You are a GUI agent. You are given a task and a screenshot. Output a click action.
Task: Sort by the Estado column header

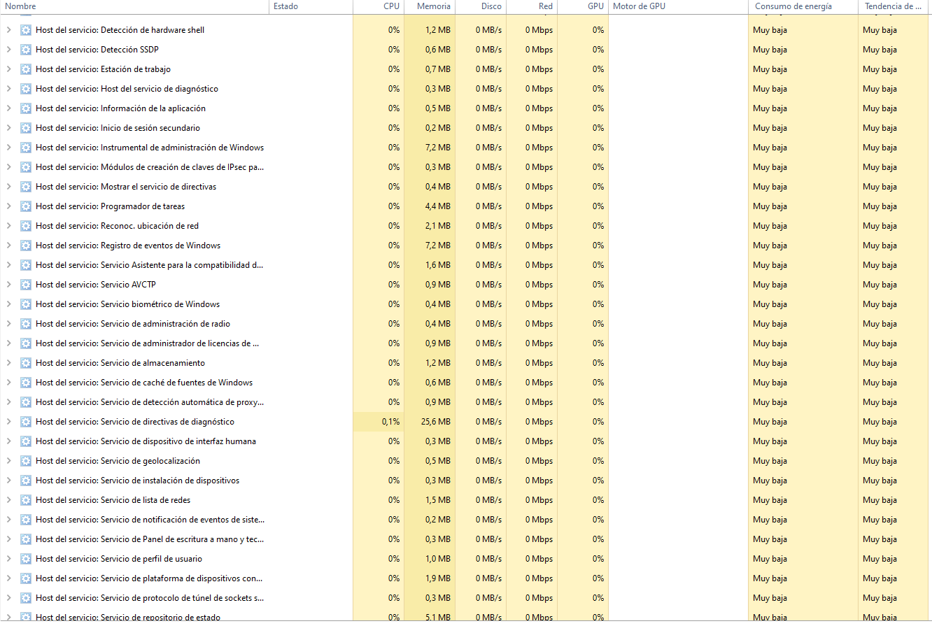point(311,6)
